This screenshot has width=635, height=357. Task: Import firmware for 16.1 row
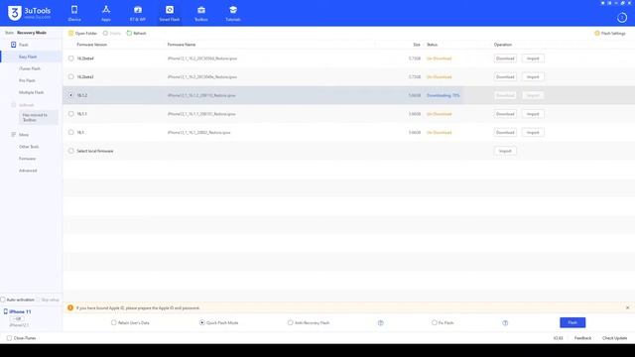tap(533, 132)
